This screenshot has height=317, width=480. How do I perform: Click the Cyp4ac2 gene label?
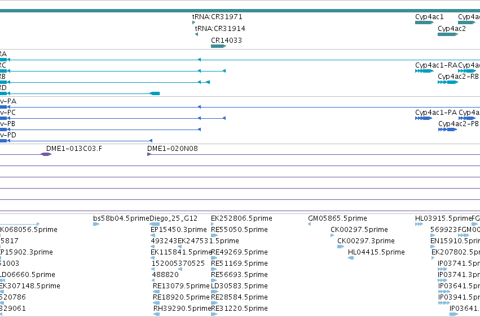(x=452, y=29)
